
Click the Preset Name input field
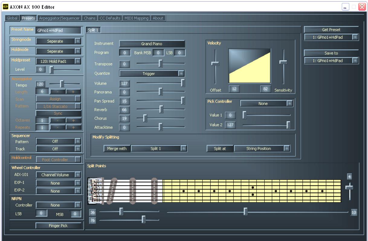coord(59,30)
